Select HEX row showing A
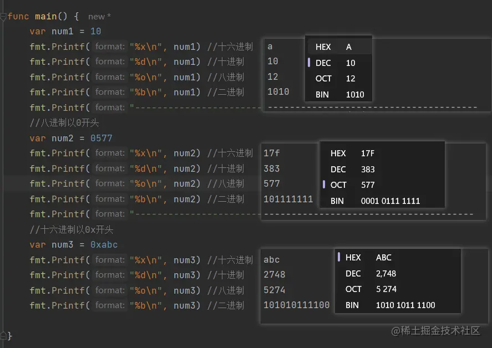This screenshot has width=492, height=348. pyautogui.click(x=338, y=47)
